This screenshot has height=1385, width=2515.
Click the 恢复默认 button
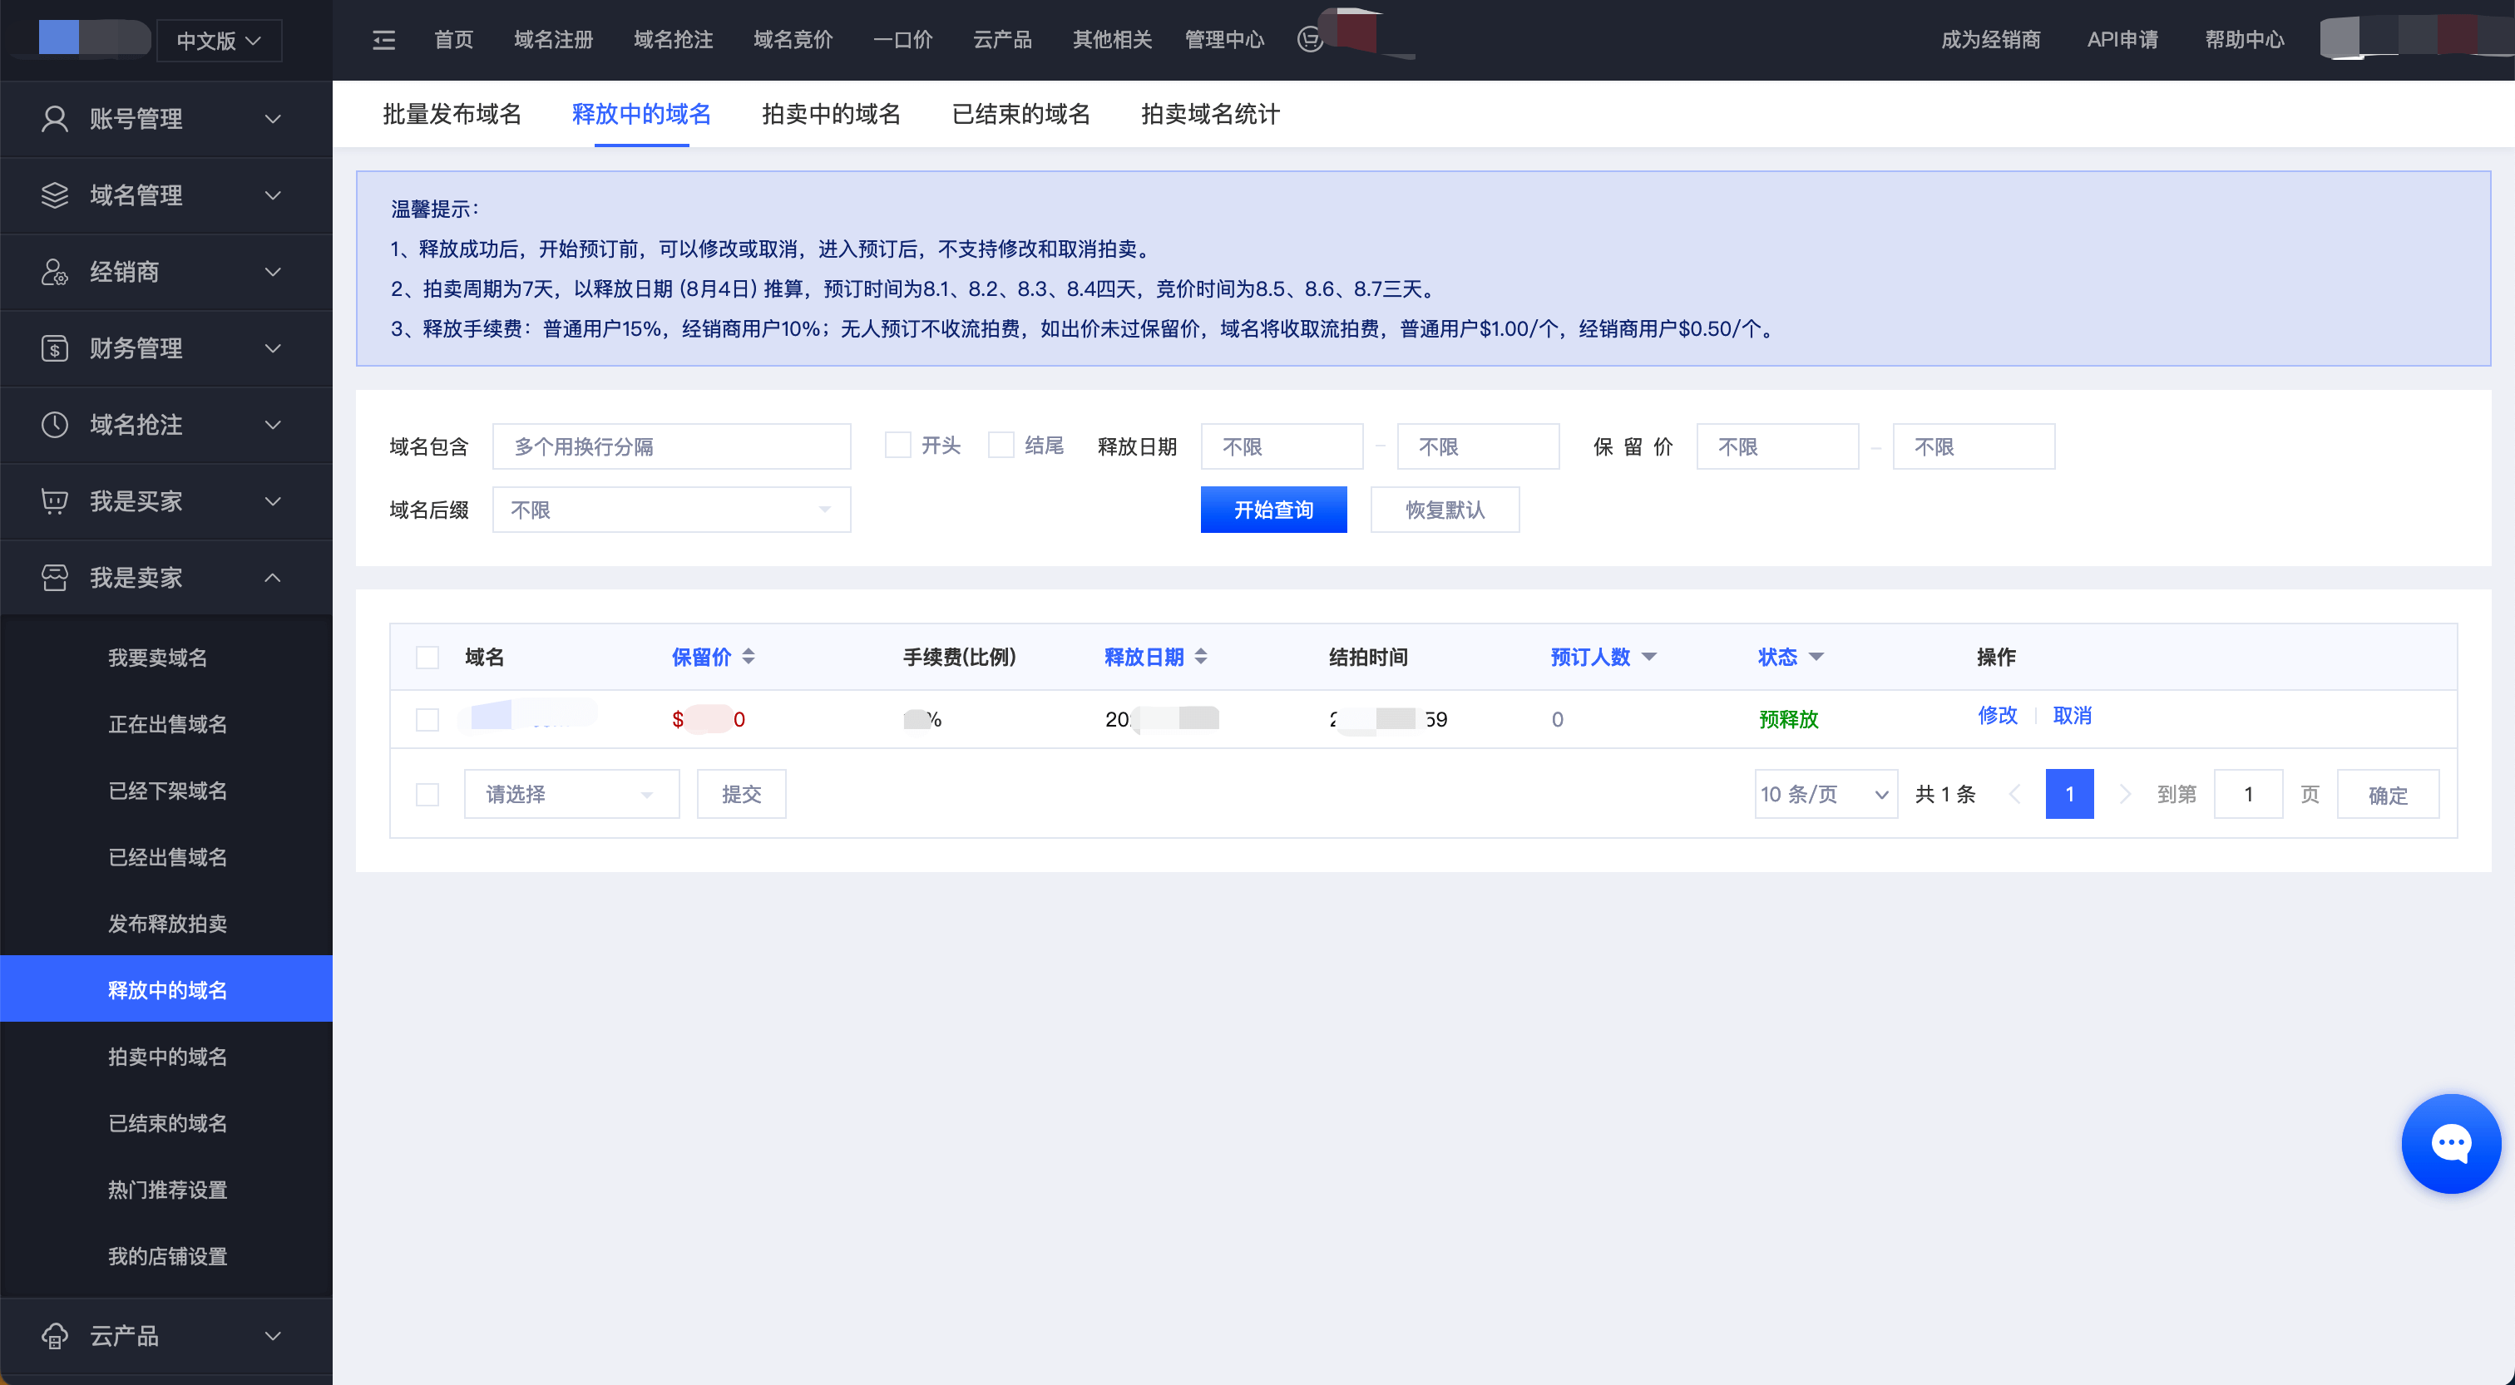(1445, 510)
